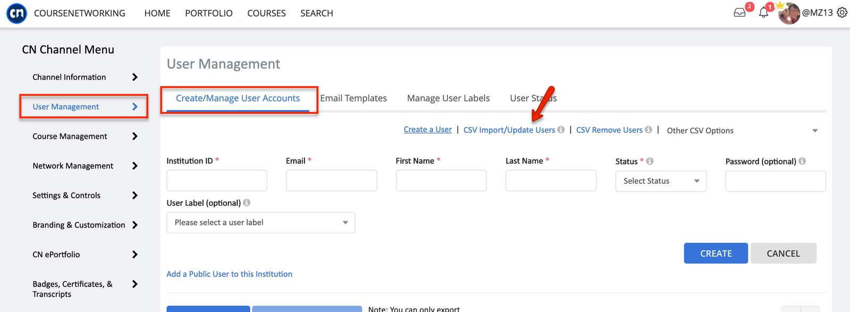Viewport: 850px width, 312px height.
Task: Go to HOME in top navigation
Action: pos(157,13)
